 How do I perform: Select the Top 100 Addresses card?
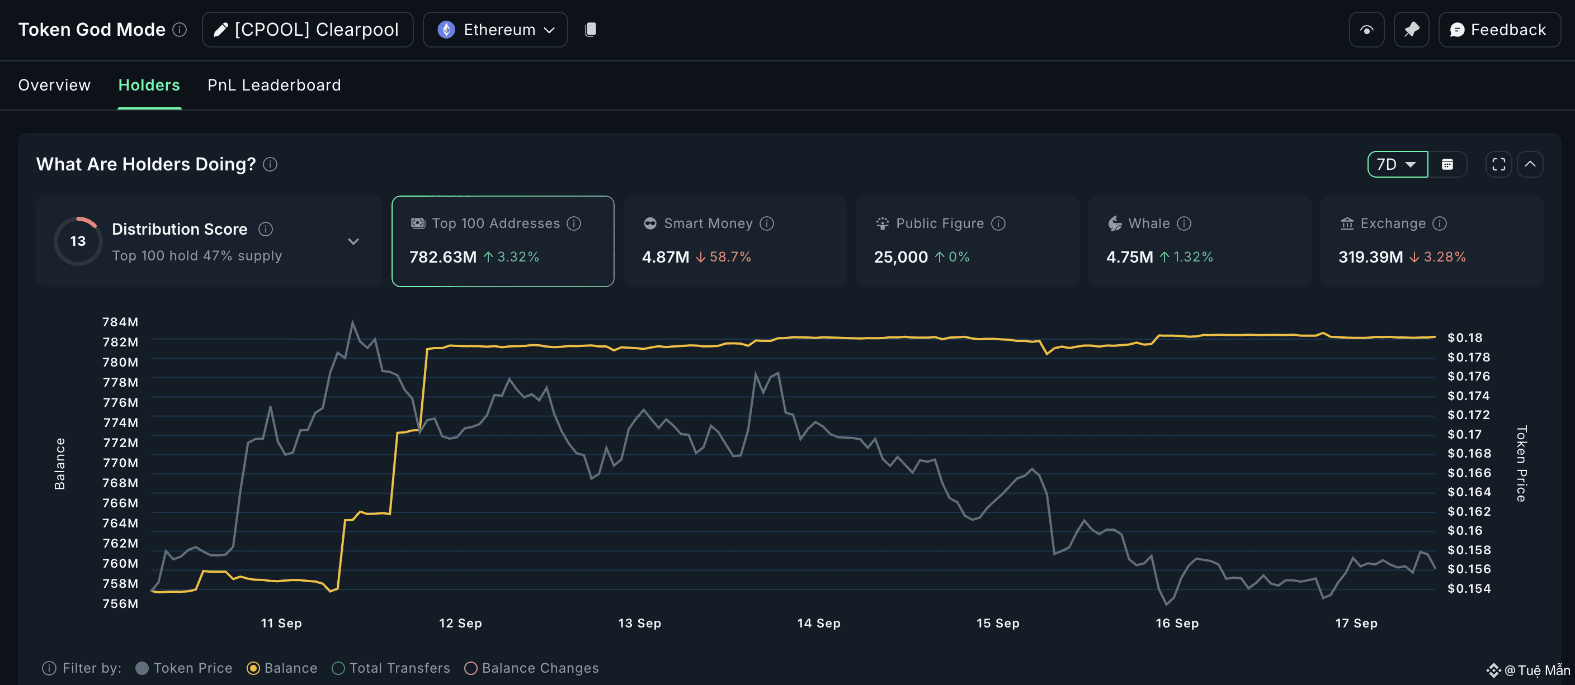click(503, 241)
